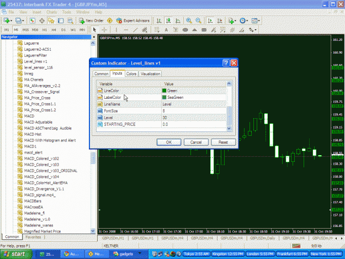
Task: Select the cursor arrow tool
Action: 94,30
